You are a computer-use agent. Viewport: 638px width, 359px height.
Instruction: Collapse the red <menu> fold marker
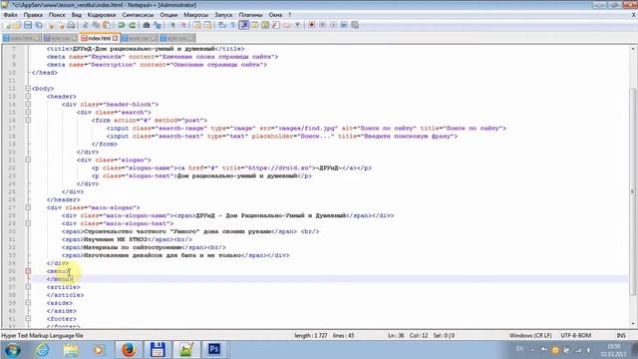click(x=28, y=271)
